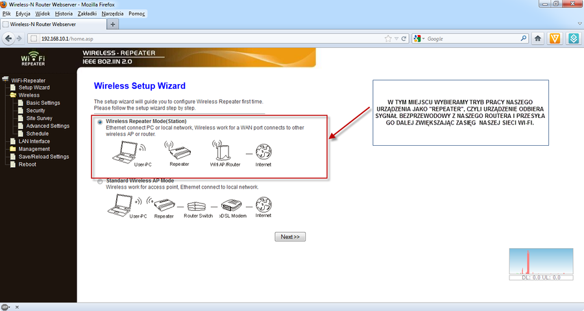This screenshot has width=584, height=311.
Task: Click the home icon in toolbar
Action: coord(538,38)
